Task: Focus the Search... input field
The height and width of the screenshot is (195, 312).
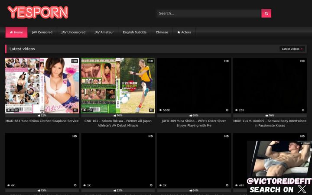Action: (x=208, y=13)
